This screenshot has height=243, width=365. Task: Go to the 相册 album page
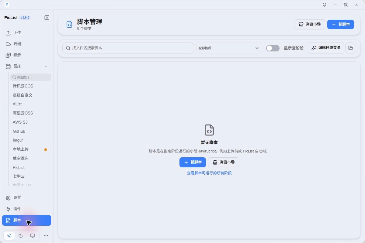pos(26,55)
